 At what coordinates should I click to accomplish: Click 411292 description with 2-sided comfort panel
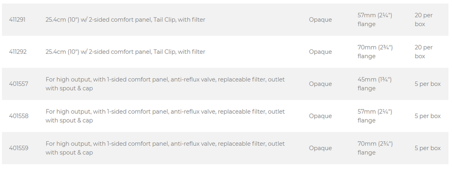point(125,52)
